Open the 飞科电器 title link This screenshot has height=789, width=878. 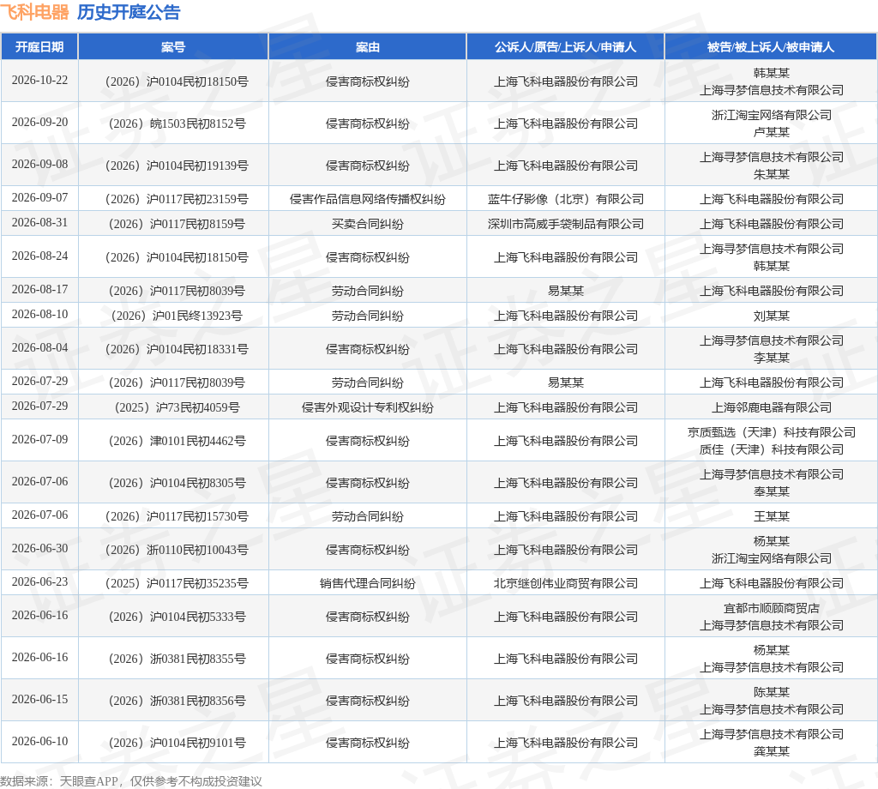tap(34, 12)
